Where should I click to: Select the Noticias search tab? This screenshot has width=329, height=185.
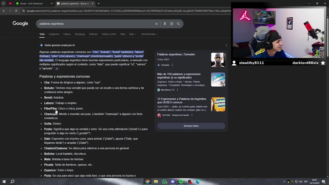(x=93, y=34)
